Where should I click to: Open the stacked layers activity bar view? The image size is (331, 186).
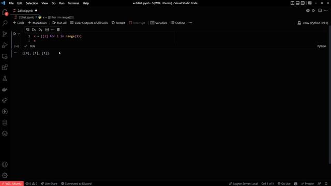(5, 133)
